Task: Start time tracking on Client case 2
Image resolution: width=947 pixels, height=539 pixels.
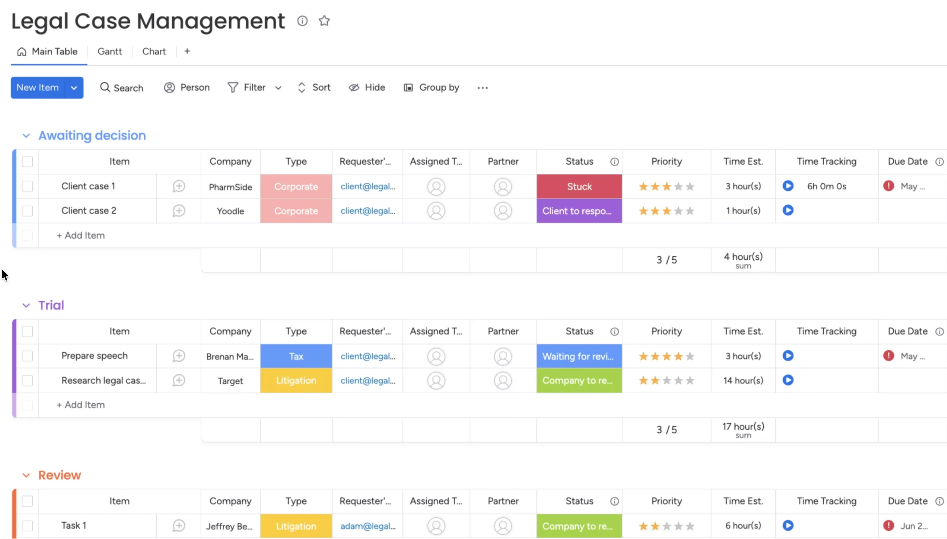Action: coord(788,210)
